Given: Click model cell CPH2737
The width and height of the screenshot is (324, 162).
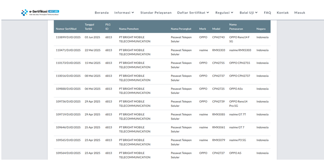Looking at the screenshot, I should [218, 76].
